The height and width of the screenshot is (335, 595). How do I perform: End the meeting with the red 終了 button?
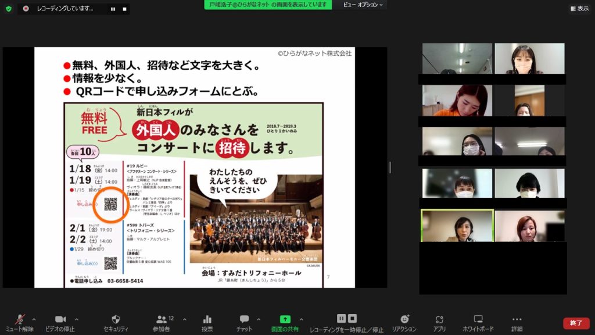(x=576, y=323)
